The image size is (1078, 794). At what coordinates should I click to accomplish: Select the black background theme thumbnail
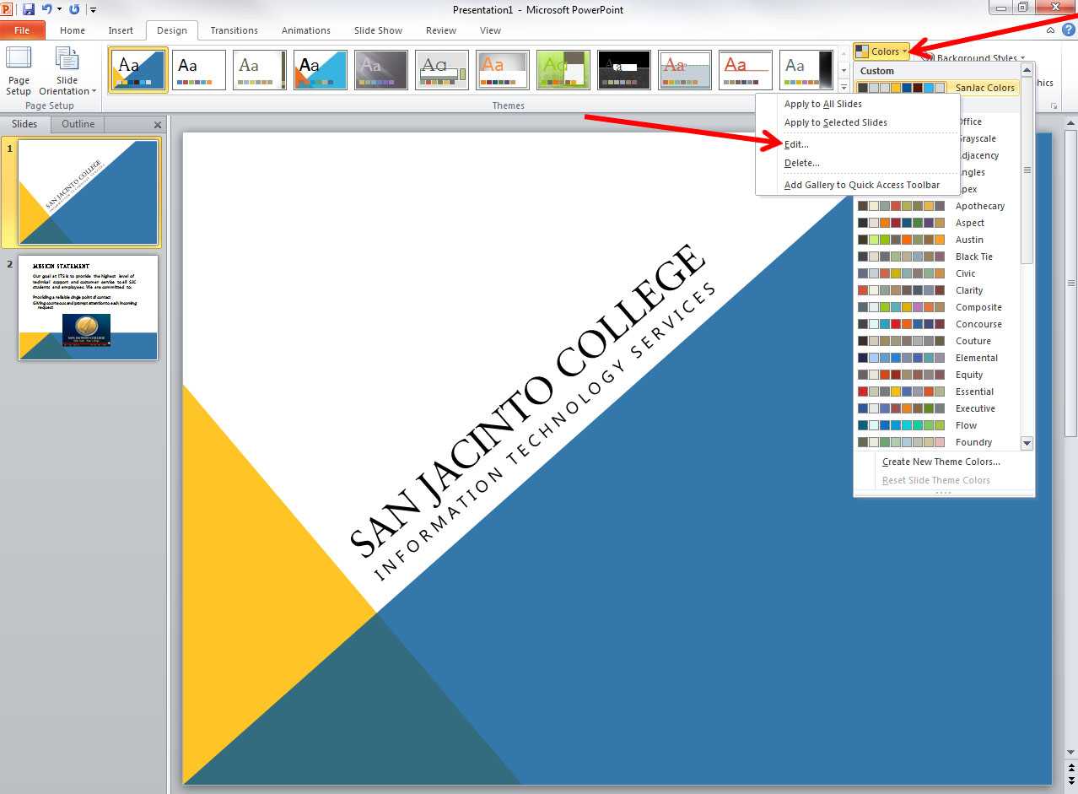[x=624, y=70]
